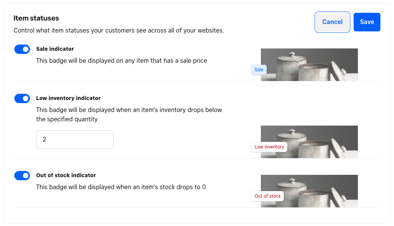394x226 pixels.
Task: Click the Low inventory indicator label
Action: point(68,98)
